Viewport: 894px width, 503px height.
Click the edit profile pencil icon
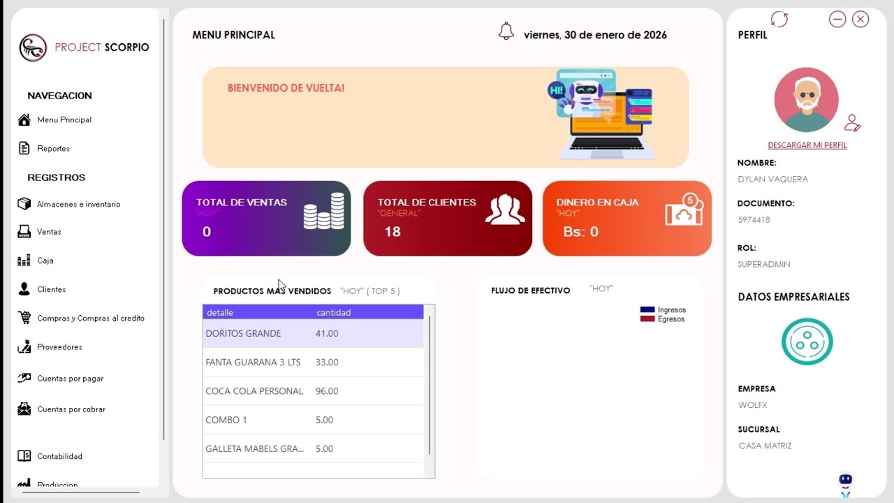[x=852, y=123]
